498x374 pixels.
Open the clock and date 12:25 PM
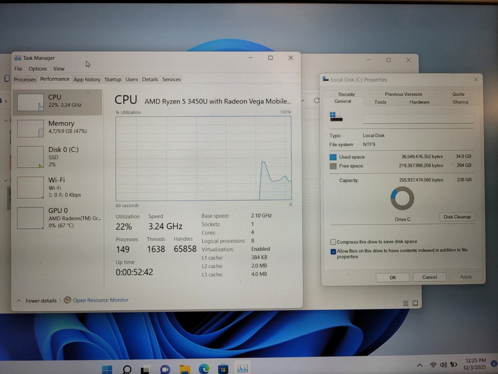475,364
